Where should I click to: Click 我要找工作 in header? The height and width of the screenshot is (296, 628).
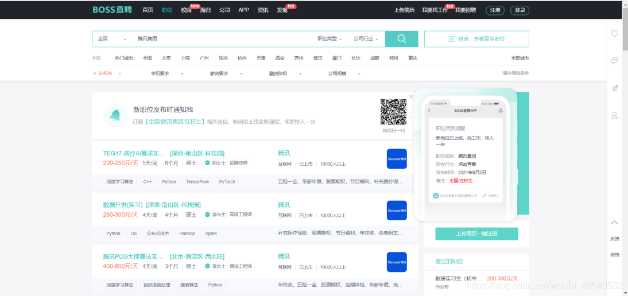435,10
